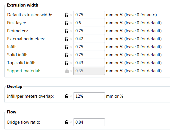Click the Extrusion width group heading
This screenshot has width=170, height=132.
[23, 5]
